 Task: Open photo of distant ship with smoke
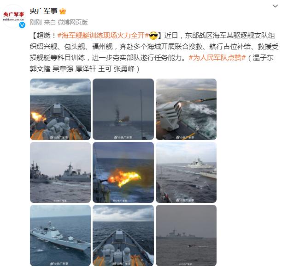point(123,109)
